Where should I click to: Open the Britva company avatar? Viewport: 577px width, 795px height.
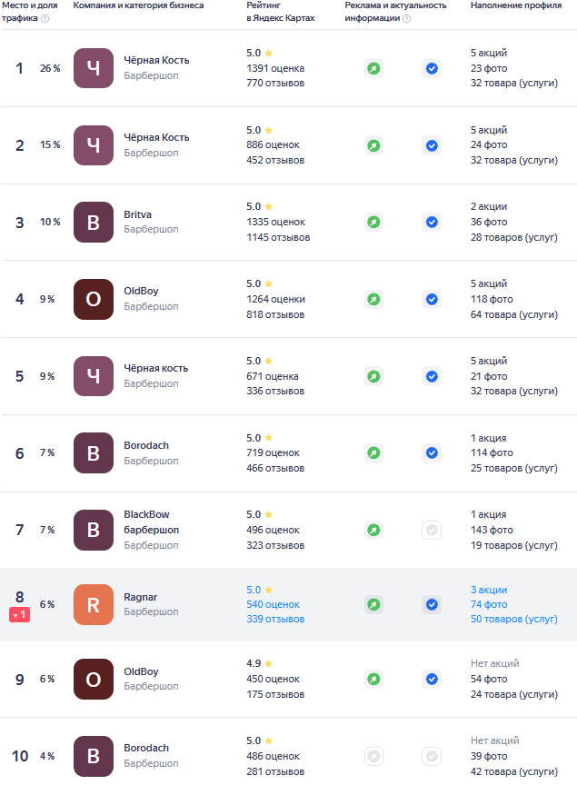94,222
